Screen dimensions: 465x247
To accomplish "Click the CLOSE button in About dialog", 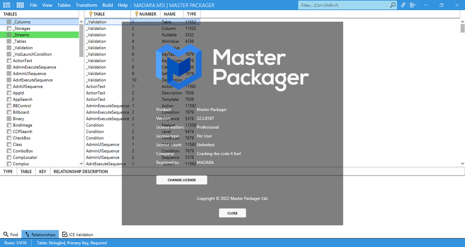I will (232, 213).
